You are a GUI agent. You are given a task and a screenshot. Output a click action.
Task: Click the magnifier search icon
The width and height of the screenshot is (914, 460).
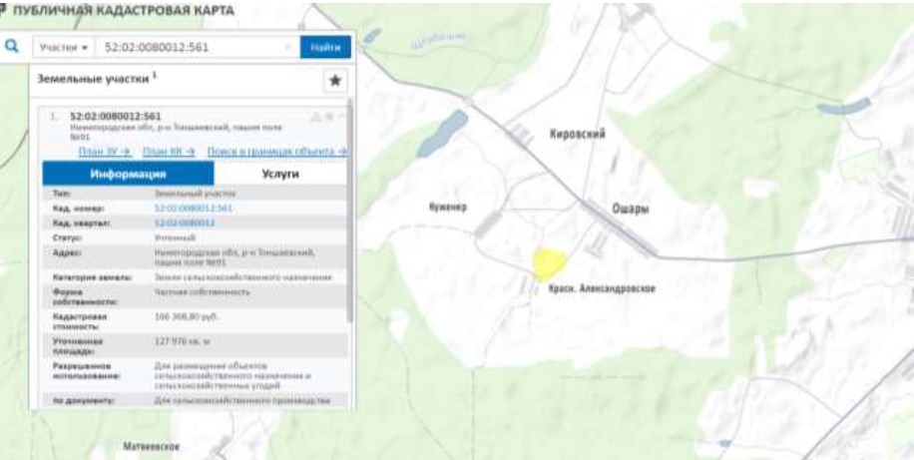(x=13, y=47)
